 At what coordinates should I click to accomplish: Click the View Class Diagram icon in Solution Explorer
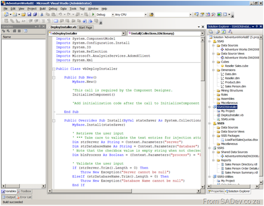click(x=231, y=32)
